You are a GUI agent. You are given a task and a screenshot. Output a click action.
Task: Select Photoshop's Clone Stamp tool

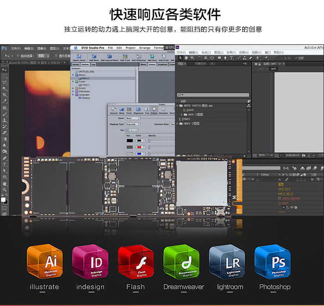4,120
